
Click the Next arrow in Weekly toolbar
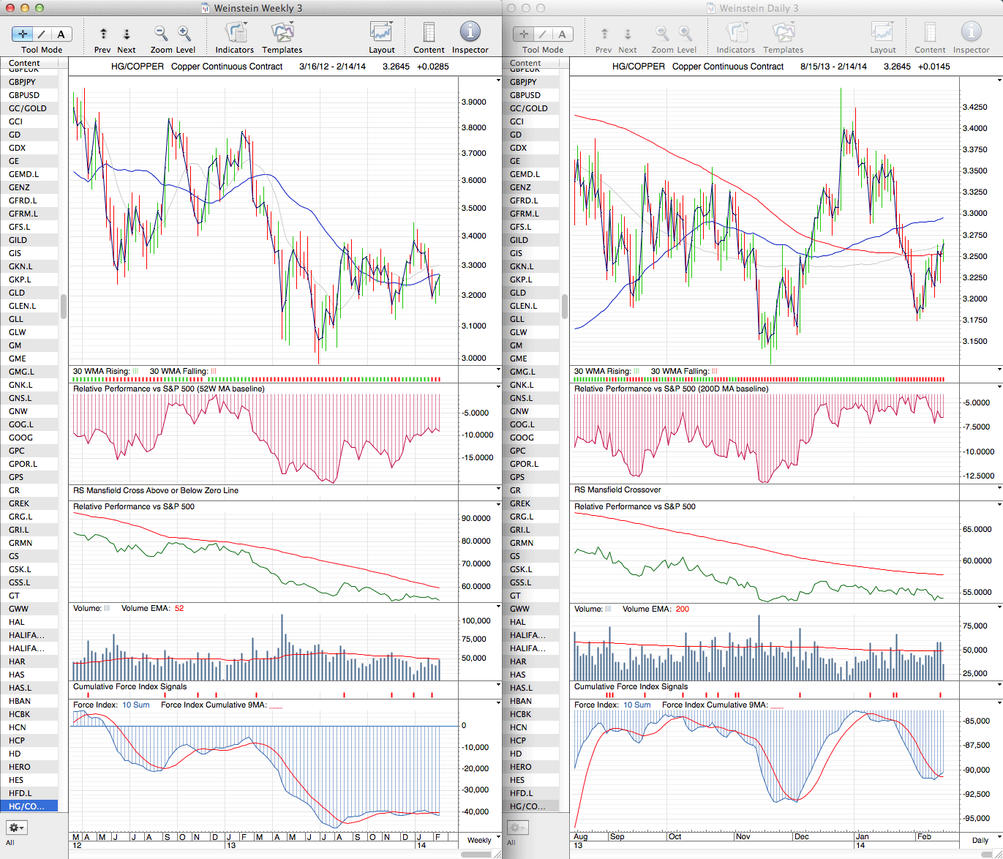coord(127,34)
